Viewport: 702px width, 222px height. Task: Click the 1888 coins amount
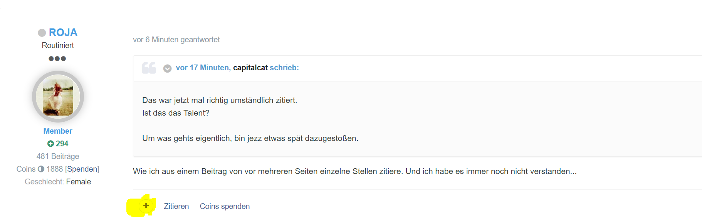(x=55, y=169)
